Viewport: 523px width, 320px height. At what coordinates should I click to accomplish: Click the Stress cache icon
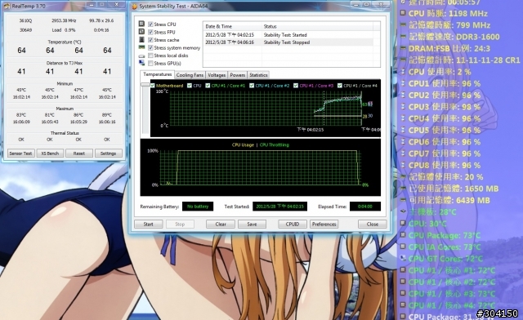pos(141,39)
